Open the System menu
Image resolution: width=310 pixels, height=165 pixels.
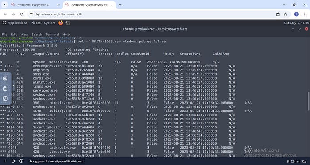coord(50,23)
